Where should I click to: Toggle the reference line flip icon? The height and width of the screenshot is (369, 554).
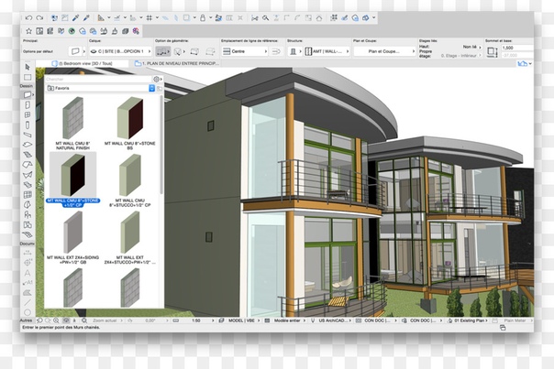[x=276, y=51]
